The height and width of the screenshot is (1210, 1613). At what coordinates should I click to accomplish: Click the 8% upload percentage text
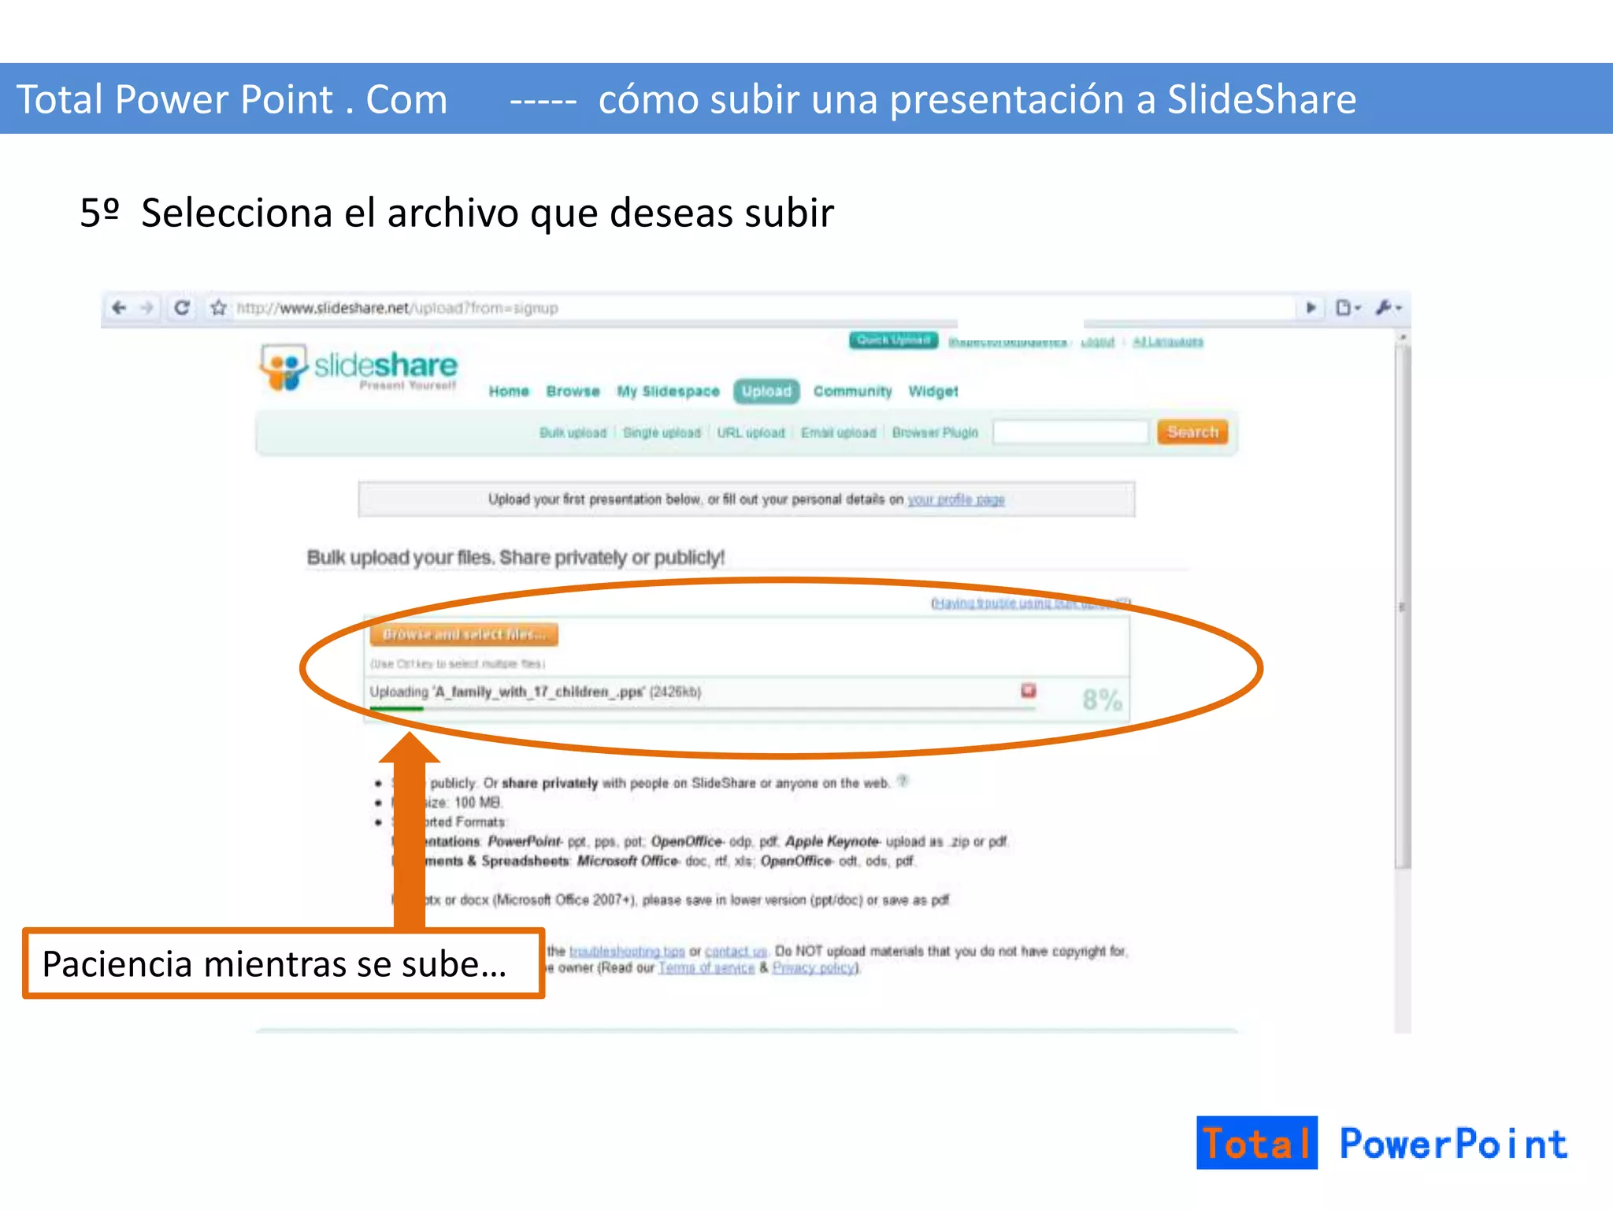(1102, 700)
